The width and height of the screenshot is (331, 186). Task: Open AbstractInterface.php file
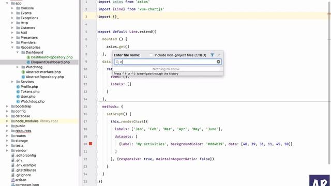coord(43,72)
